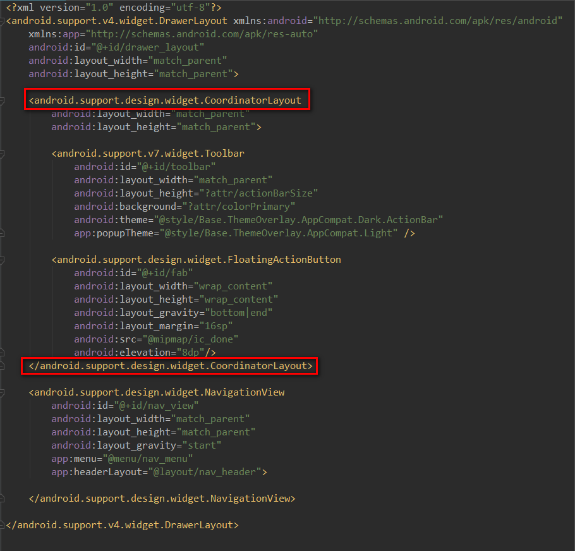
Task: Click the xmlns:app res-auto URL
Action: [202, 34]
